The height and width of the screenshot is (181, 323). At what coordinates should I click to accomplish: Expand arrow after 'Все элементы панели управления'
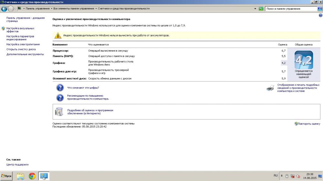tap(96, 9)
